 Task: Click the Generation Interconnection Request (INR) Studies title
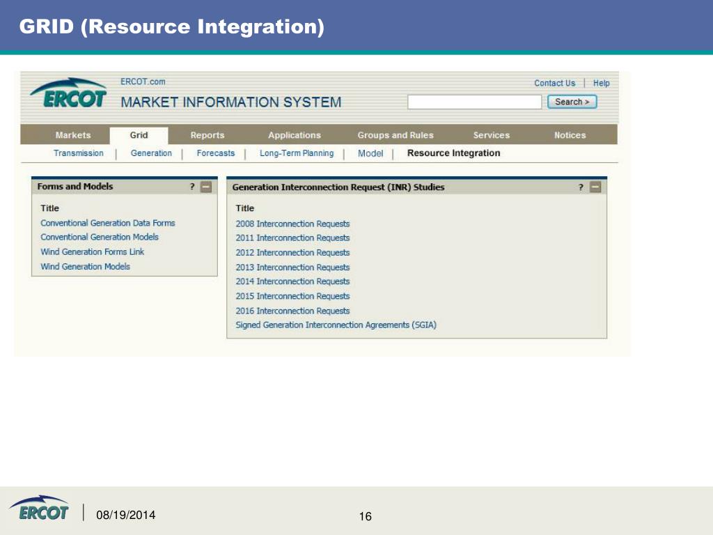pyautogui.click(x=338, y=187)
